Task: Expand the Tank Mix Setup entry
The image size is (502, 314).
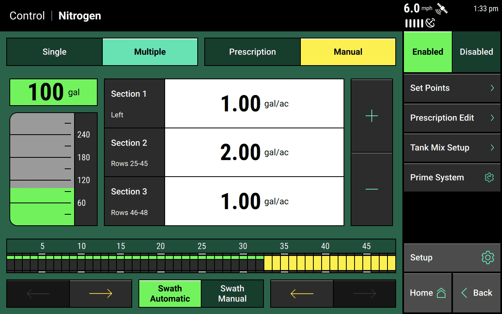Action: tap(452, 148)
